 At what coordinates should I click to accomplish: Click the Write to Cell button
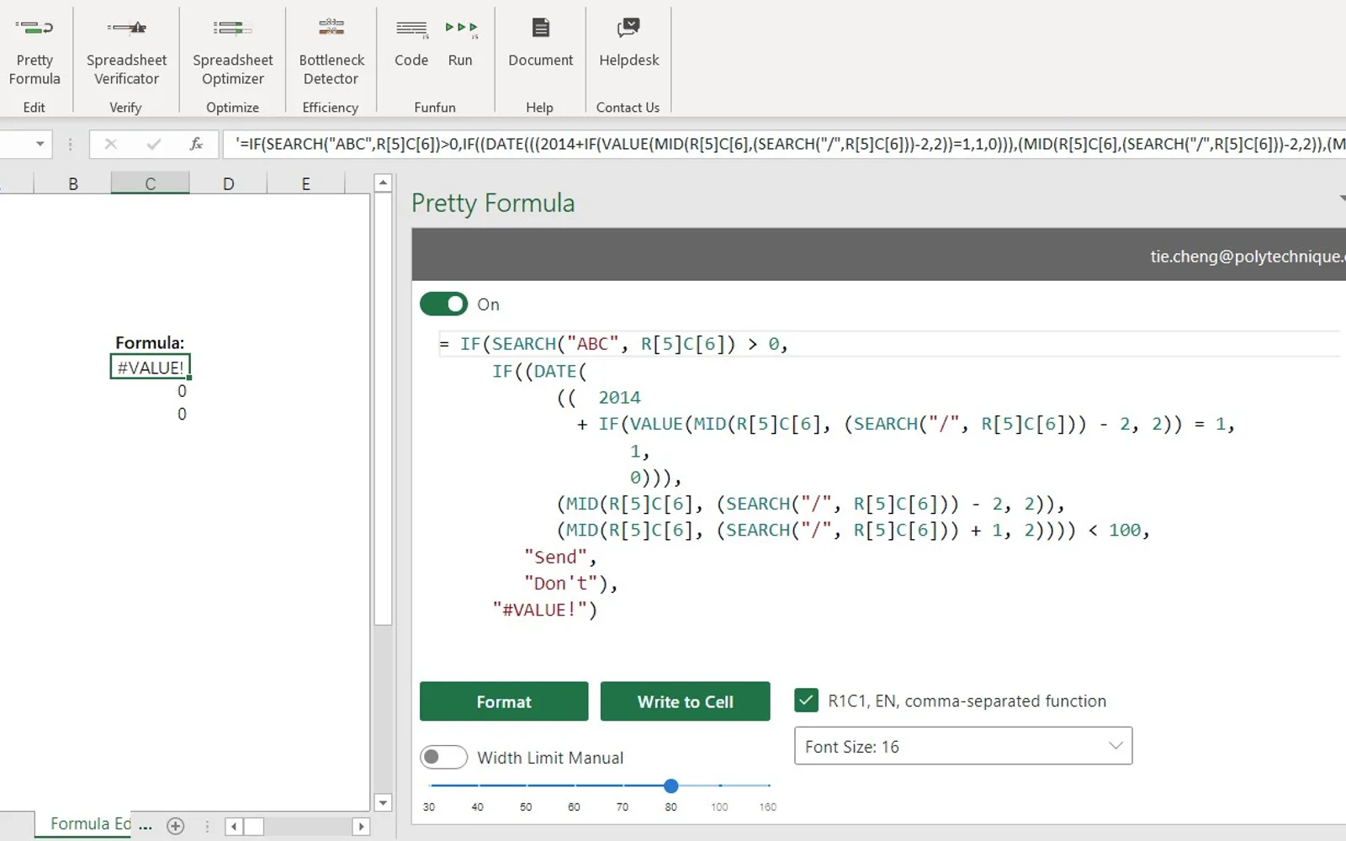click(x=685, y=701)
